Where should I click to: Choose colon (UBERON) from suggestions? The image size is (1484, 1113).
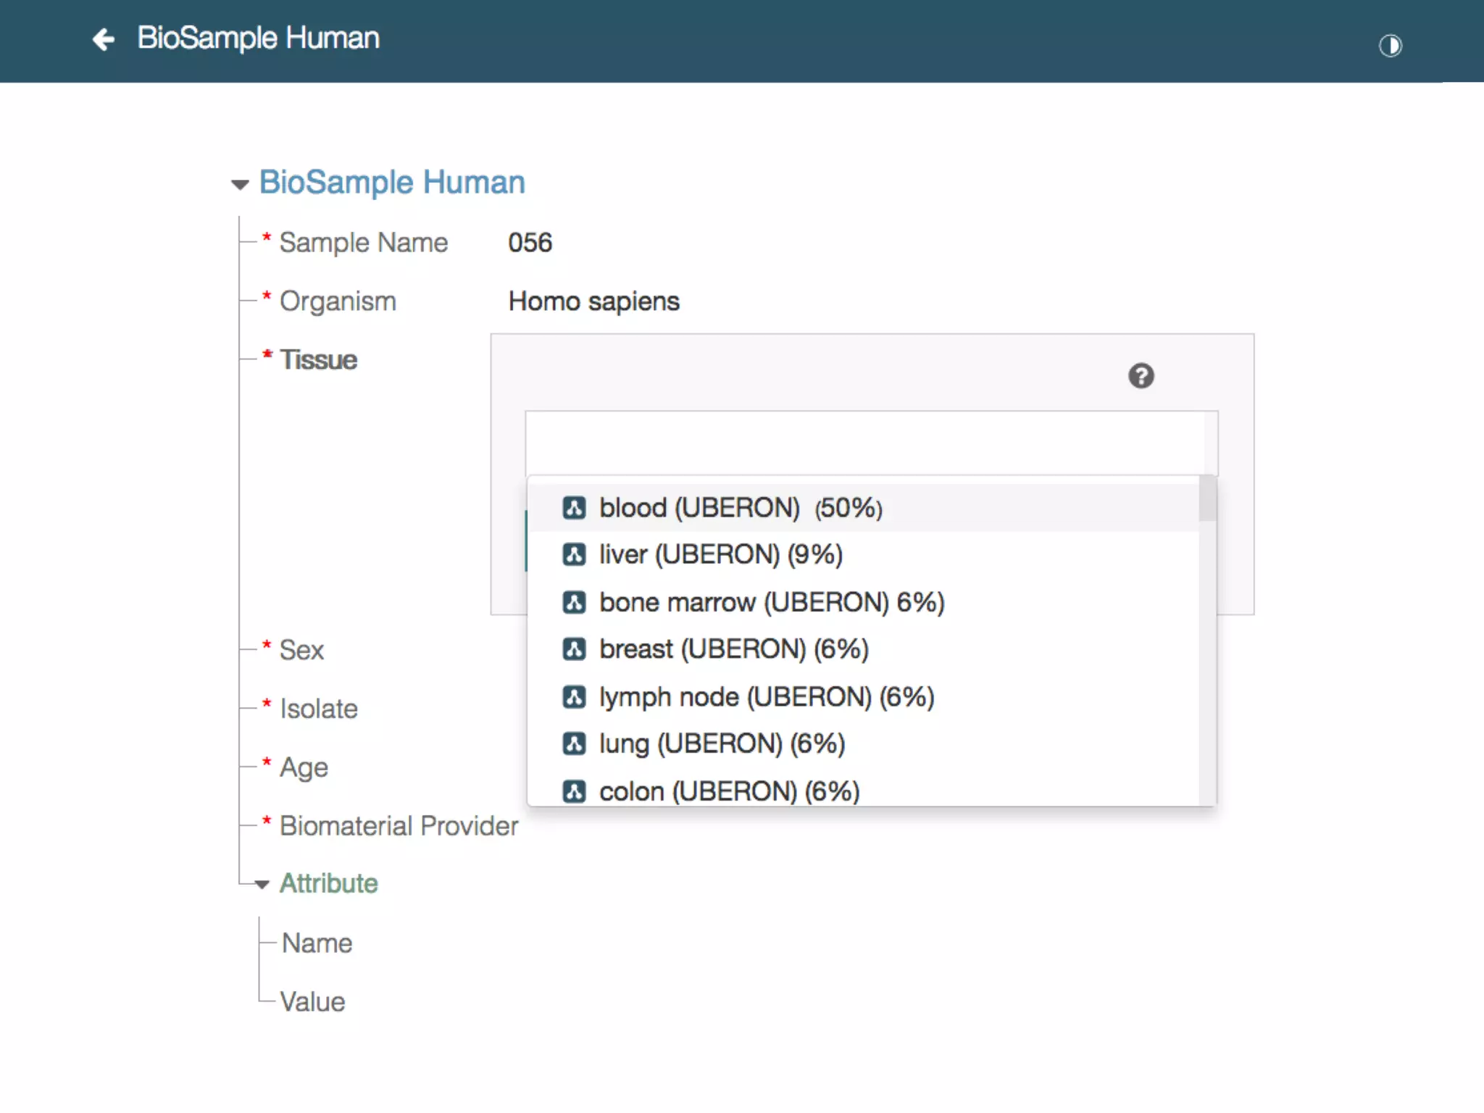(728, 791)
